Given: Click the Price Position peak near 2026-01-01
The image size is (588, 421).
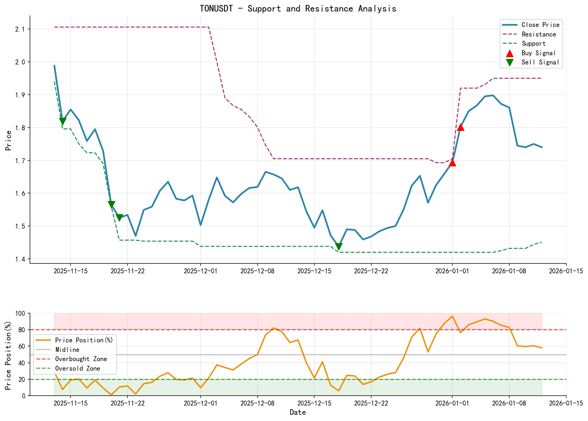Looking at the screenshot, I should point(452,316).
